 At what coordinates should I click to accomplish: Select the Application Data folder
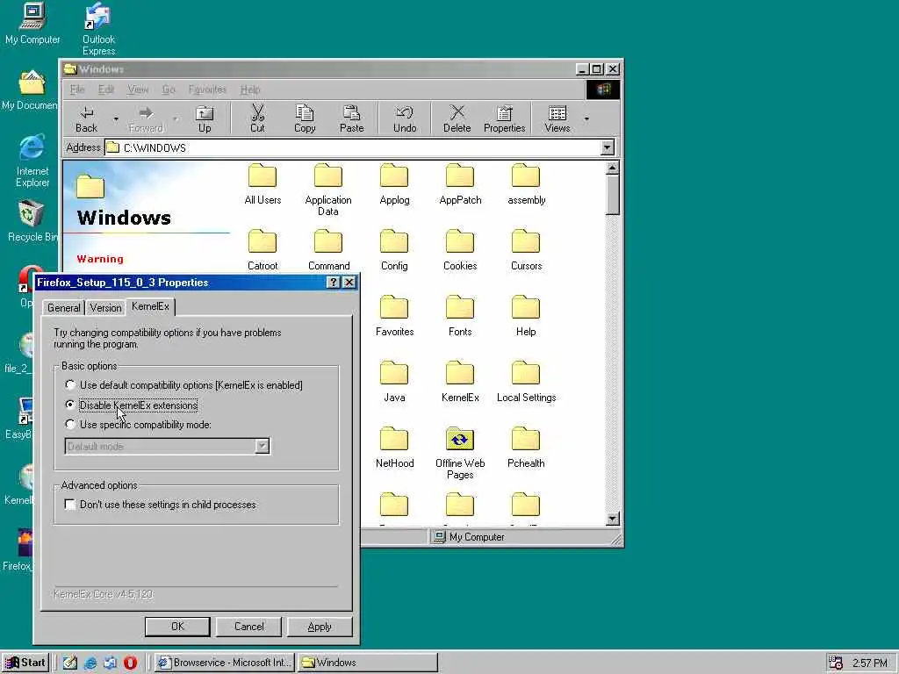(x=328, y=190)
